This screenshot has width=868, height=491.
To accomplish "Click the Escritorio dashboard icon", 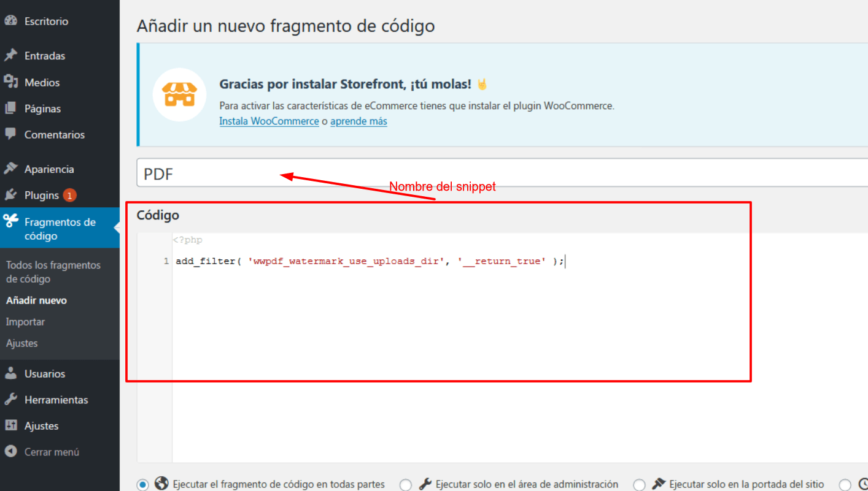I will pyautogui.click(x=10, y=21).
